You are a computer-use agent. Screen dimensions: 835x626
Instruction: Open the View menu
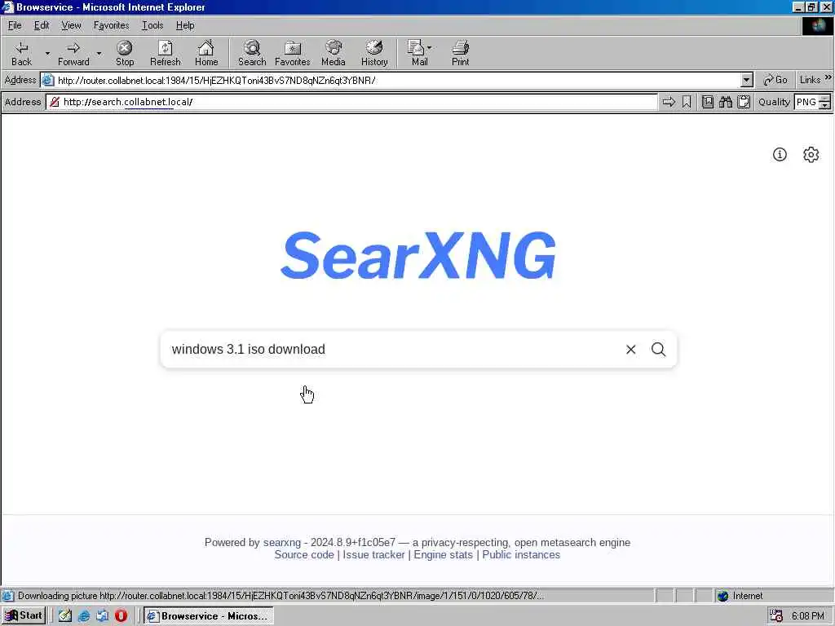click(x=72, y=25)
